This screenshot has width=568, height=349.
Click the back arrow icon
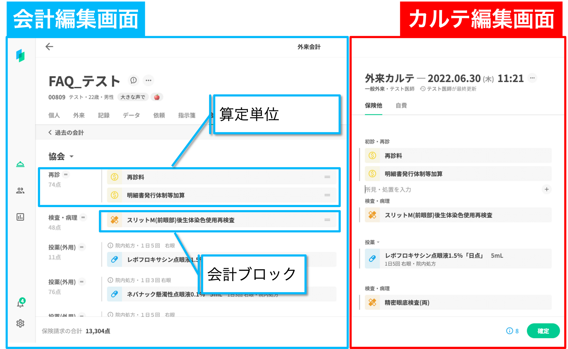coord(49,47)
